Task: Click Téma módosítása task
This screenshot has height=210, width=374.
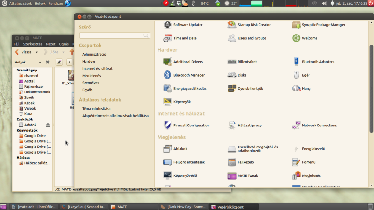Action: tap(96, 109)
